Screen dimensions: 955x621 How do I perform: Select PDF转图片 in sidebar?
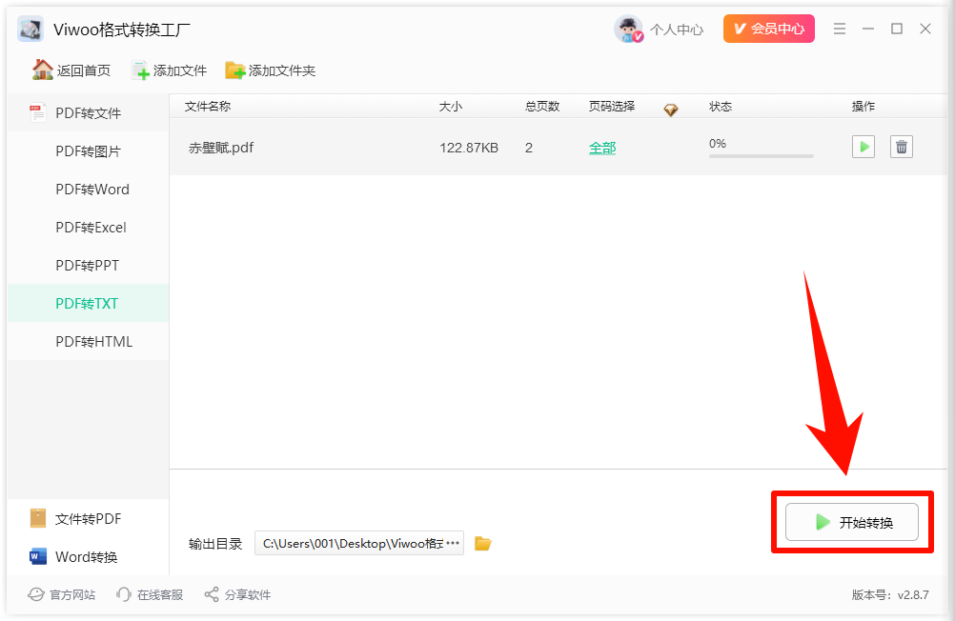point(88,151)
